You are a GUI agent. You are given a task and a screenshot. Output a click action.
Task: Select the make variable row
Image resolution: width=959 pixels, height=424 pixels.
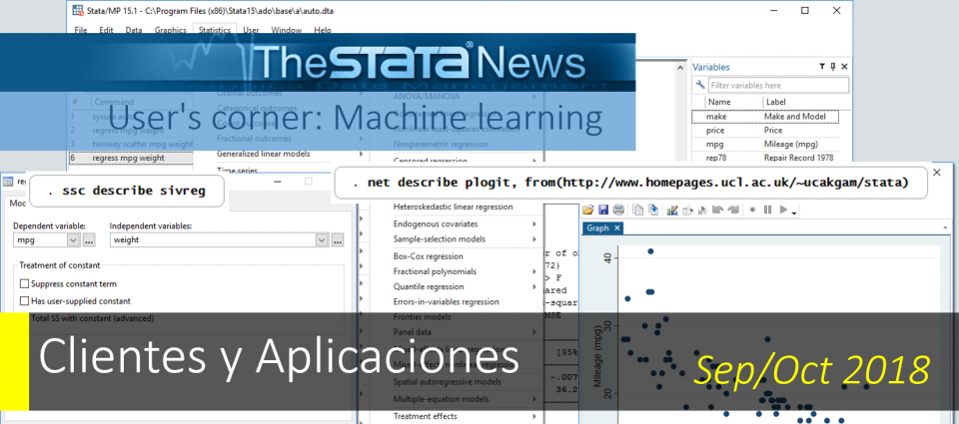(765, 116)
